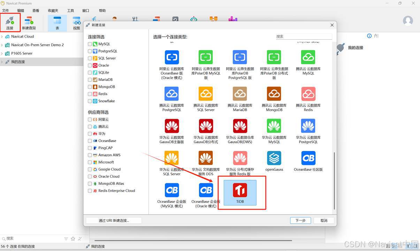Open the 查看 menu
The width and height of the screenshot is (420, 251).
[36, 11]
